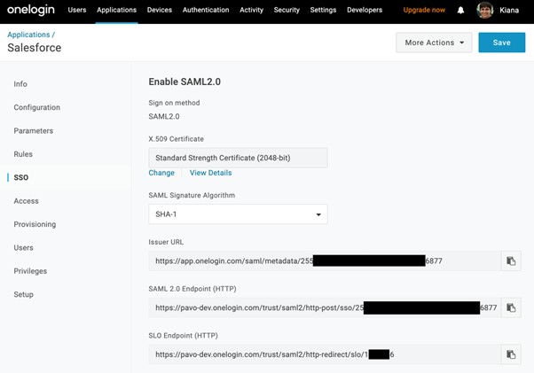
Task: Click the OneLogin logo
Action: coord(31,11)
